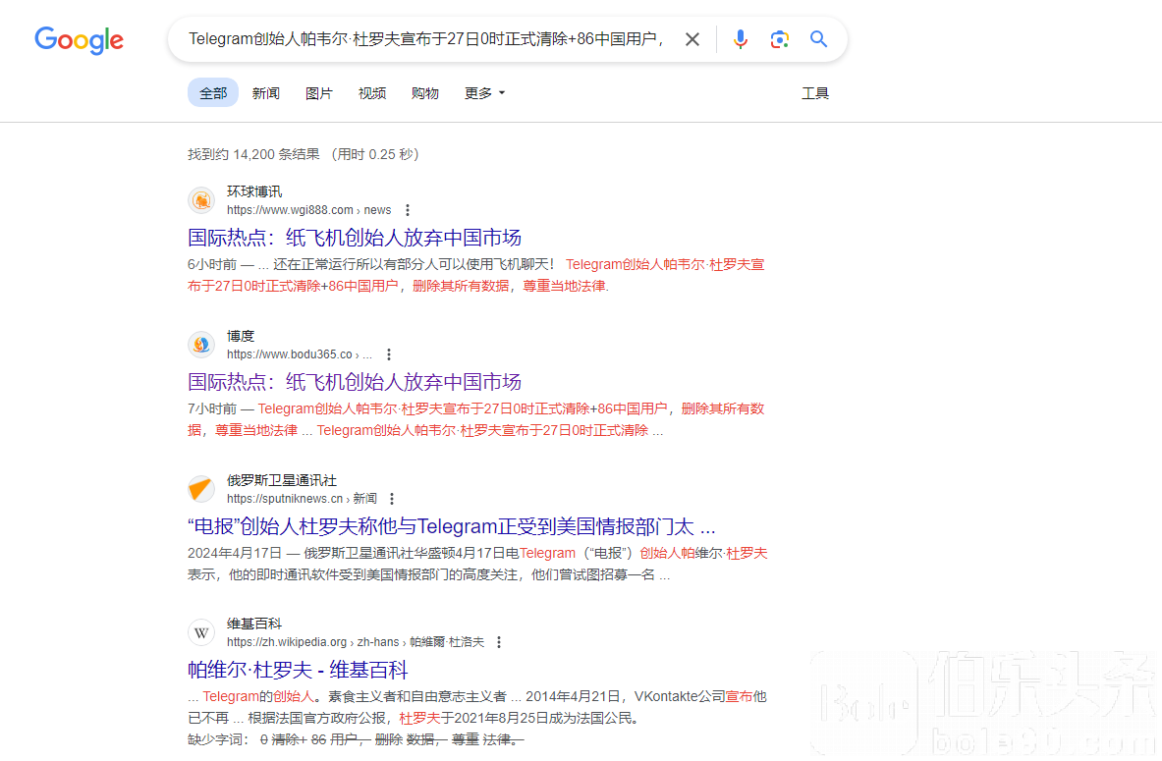Image resolution: width=1162 pixels, height=761 pixels.
Task: Select the 全部 tab
Action: click(x=213, y=92)
